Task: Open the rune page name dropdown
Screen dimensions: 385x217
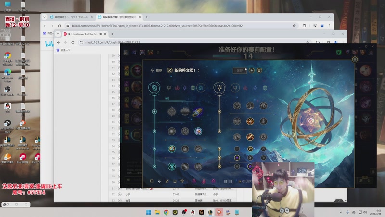Action: 198,70
